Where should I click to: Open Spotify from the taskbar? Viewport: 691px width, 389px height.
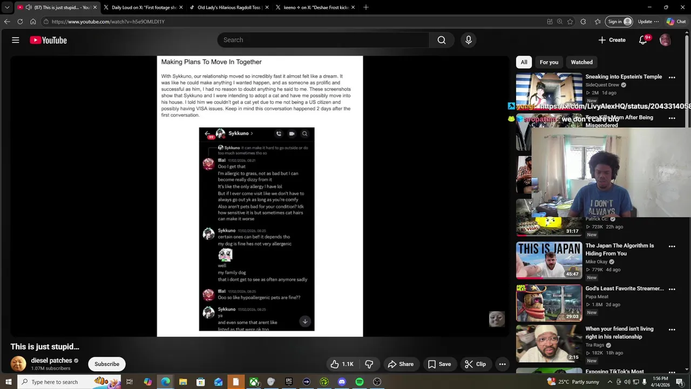point(360,382)
